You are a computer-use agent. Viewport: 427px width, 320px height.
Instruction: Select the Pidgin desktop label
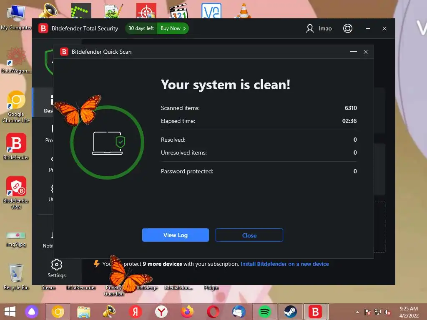pos(211,287)
